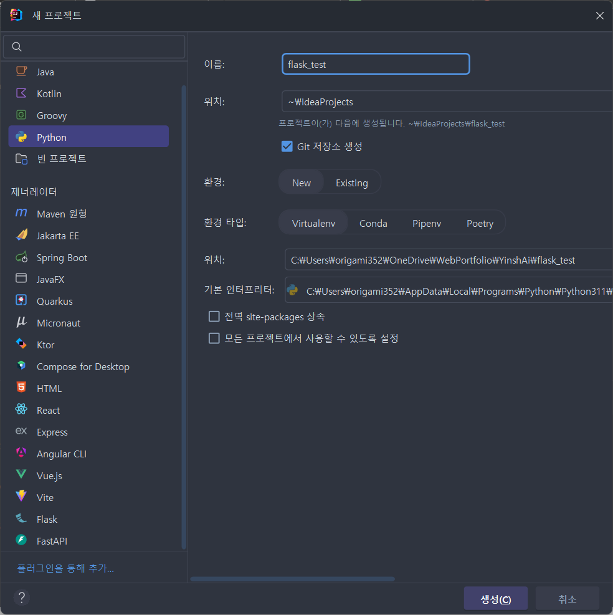This screenshot has width=613, height=615.
Task: Click the Compose for Desktop icon
Action: [21, 366]
